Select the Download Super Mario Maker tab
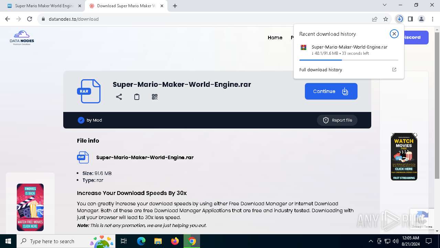The image size is (440, 248). coord(126,6)
